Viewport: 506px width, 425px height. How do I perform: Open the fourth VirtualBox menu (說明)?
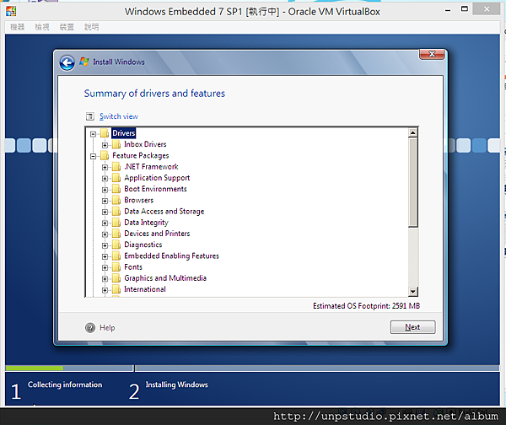[92, 27]
